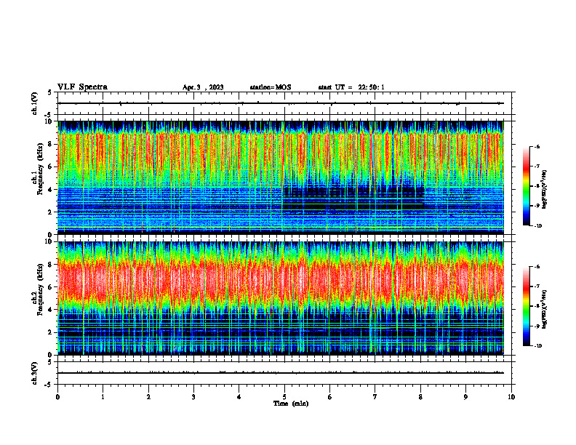Click the "ch.3(V)" axis label
Image resolution: width=576 pixels, height=445 pixels.
coord(34,373)
